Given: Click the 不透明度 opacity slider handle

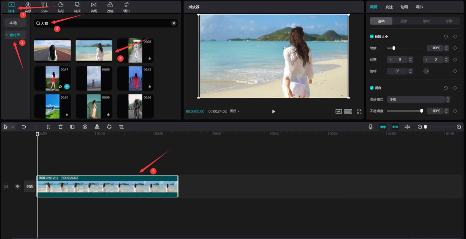Looking at the screenshot, I should pos(421,111).
